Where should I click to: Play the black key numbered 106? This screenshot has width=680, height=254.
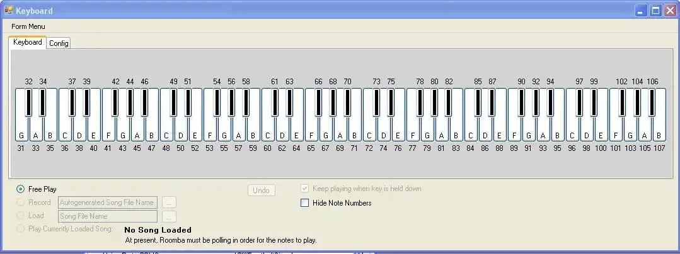652,102
